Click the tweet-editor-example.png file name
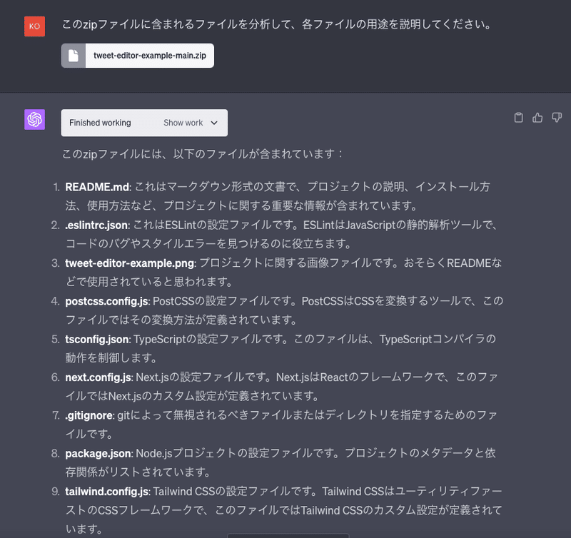 130,263
